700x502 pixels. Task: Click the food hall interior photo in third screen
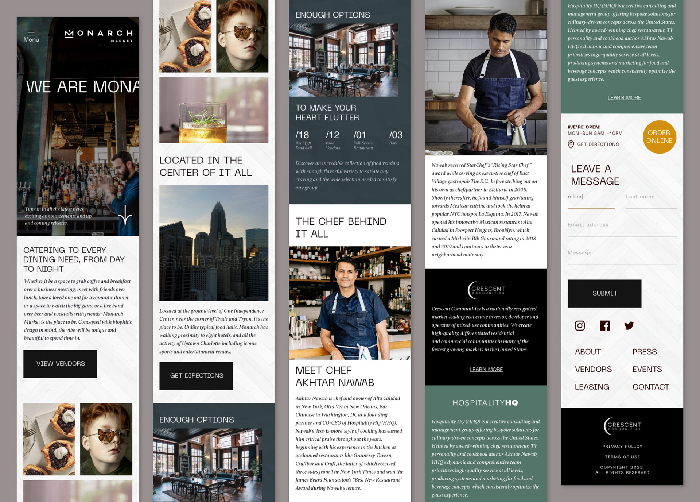point(343,60)
